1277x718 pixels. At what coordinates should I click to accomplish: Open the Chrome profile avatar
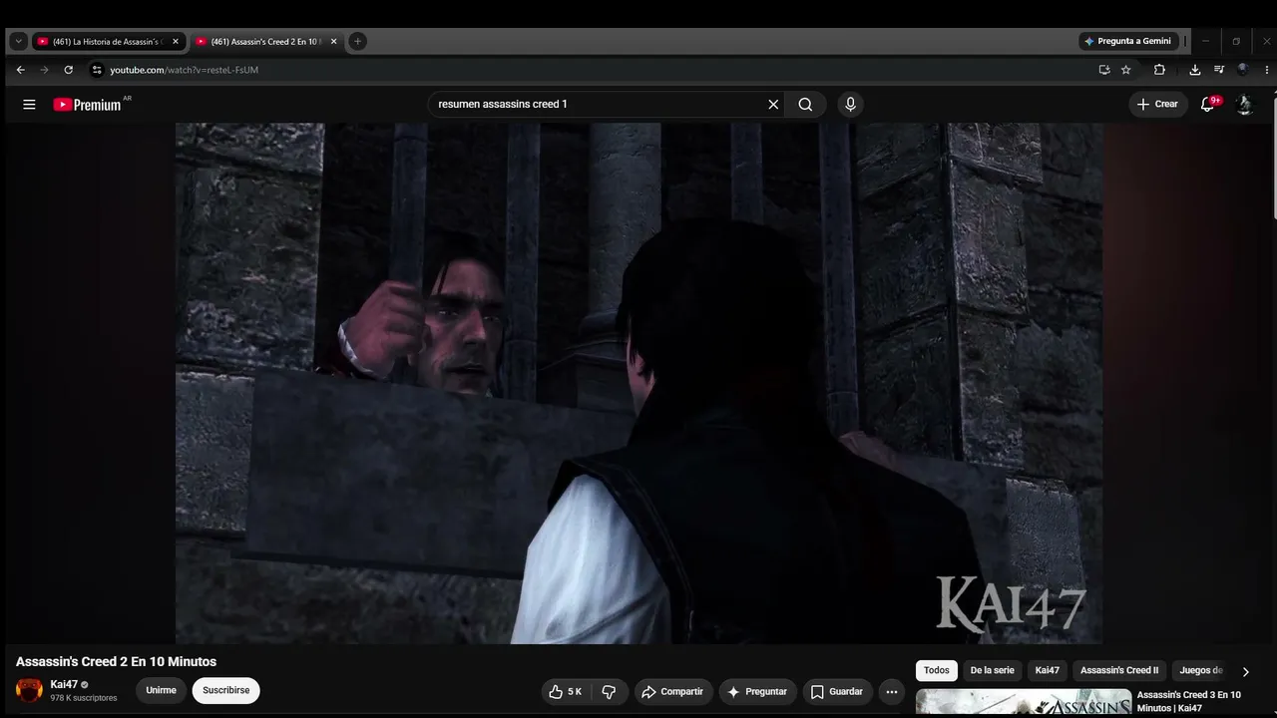coord(1243,70)
